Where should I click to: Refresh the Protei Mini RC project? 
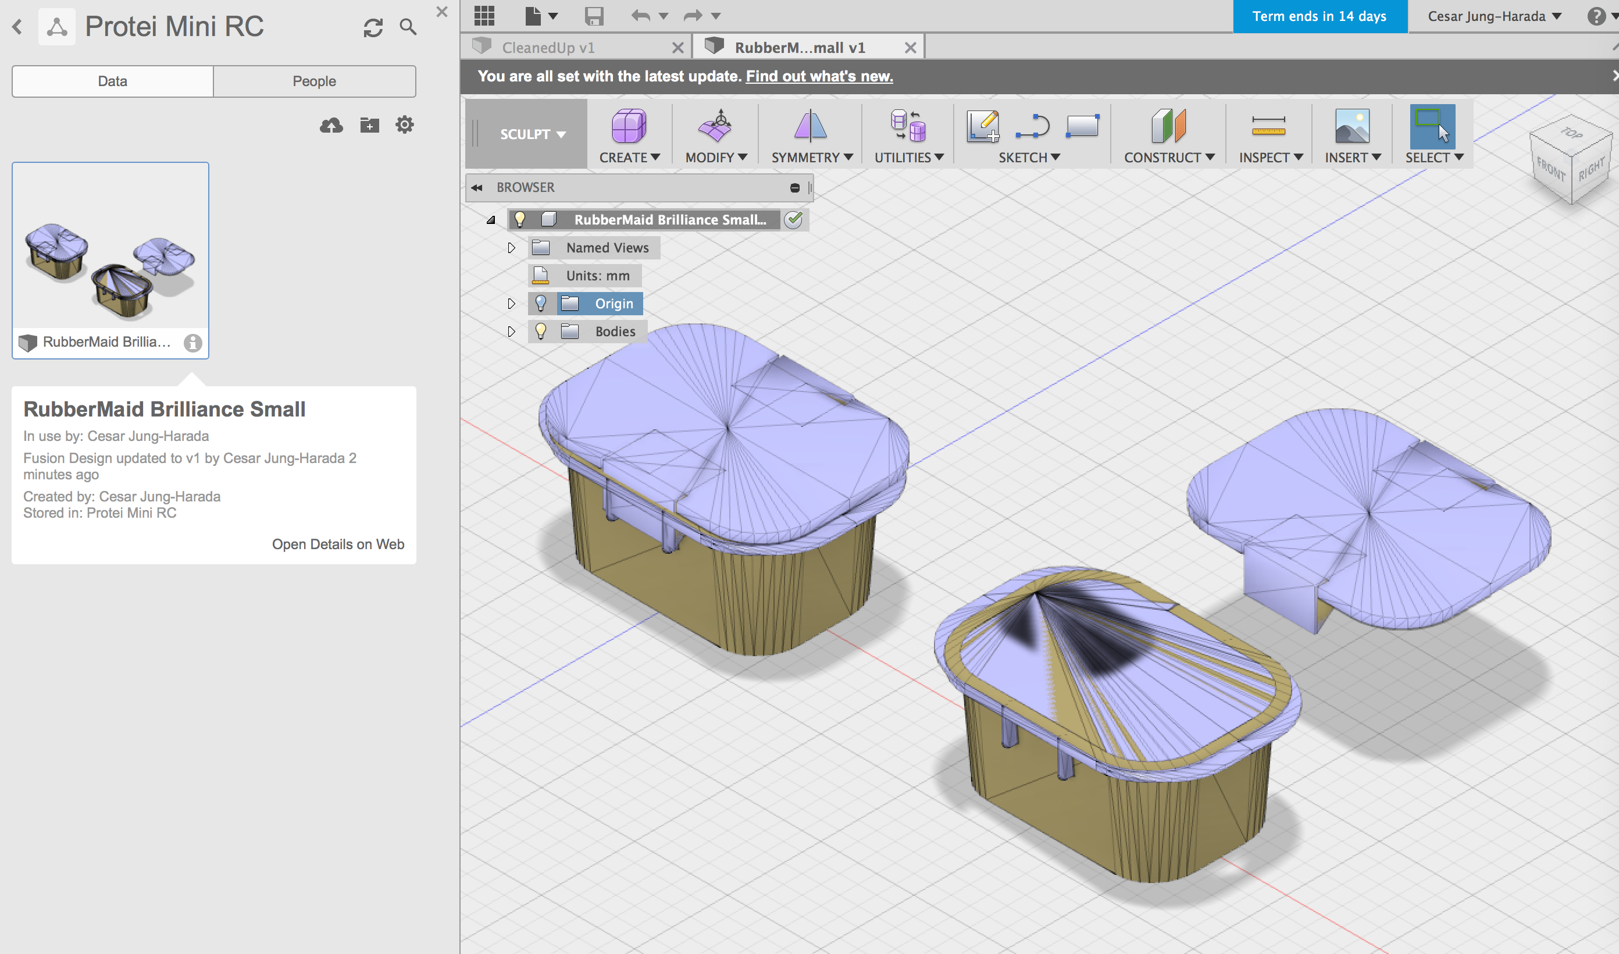click(x=373, y=27)
